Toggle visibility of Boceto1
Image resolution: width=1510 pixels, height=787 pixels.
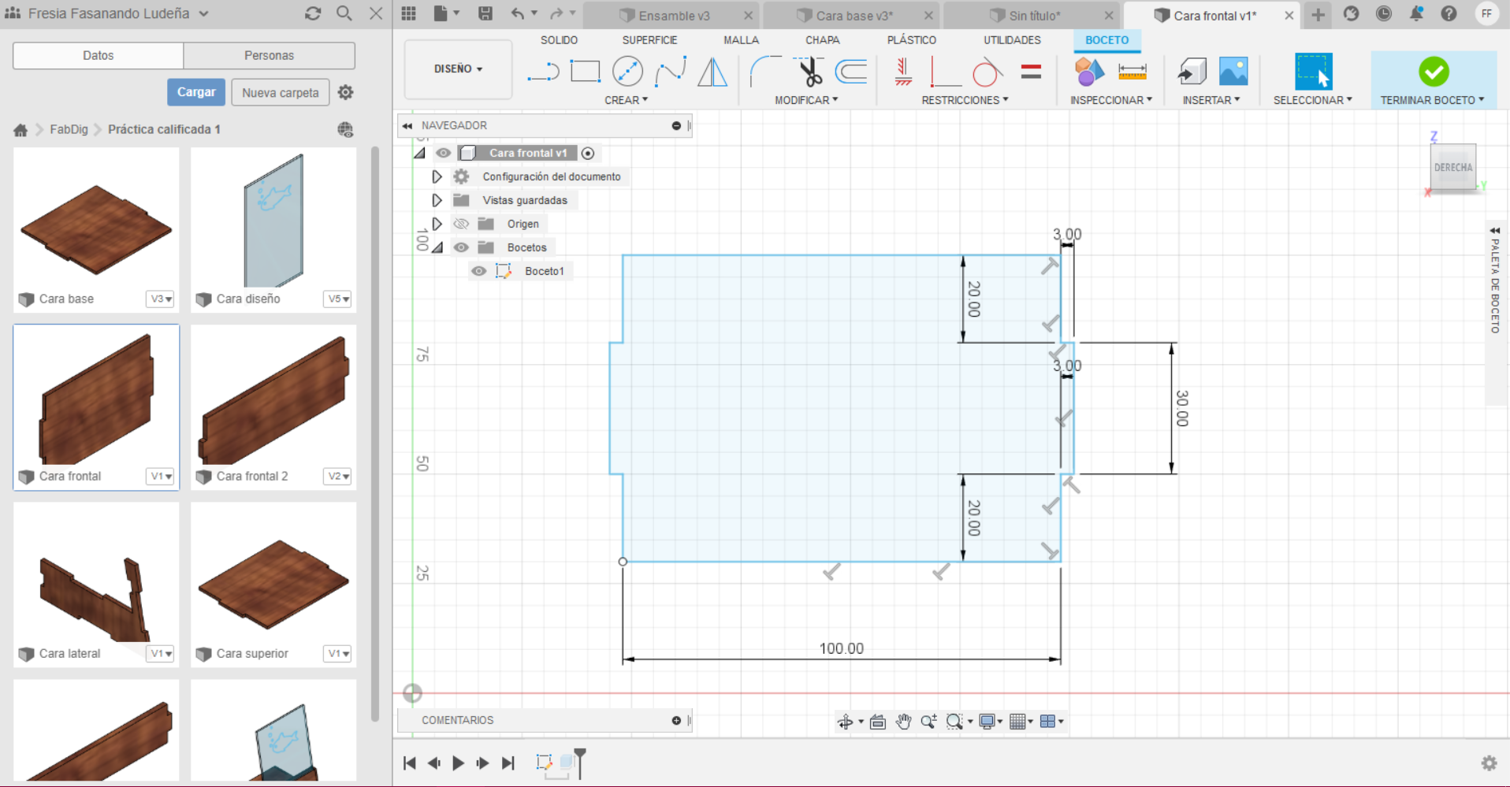tap(478, 271)
